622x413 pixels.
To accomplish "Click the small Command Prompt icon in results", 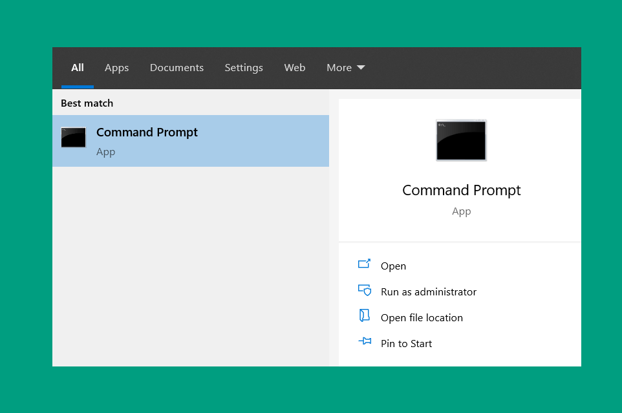I will tap(74, 138).
